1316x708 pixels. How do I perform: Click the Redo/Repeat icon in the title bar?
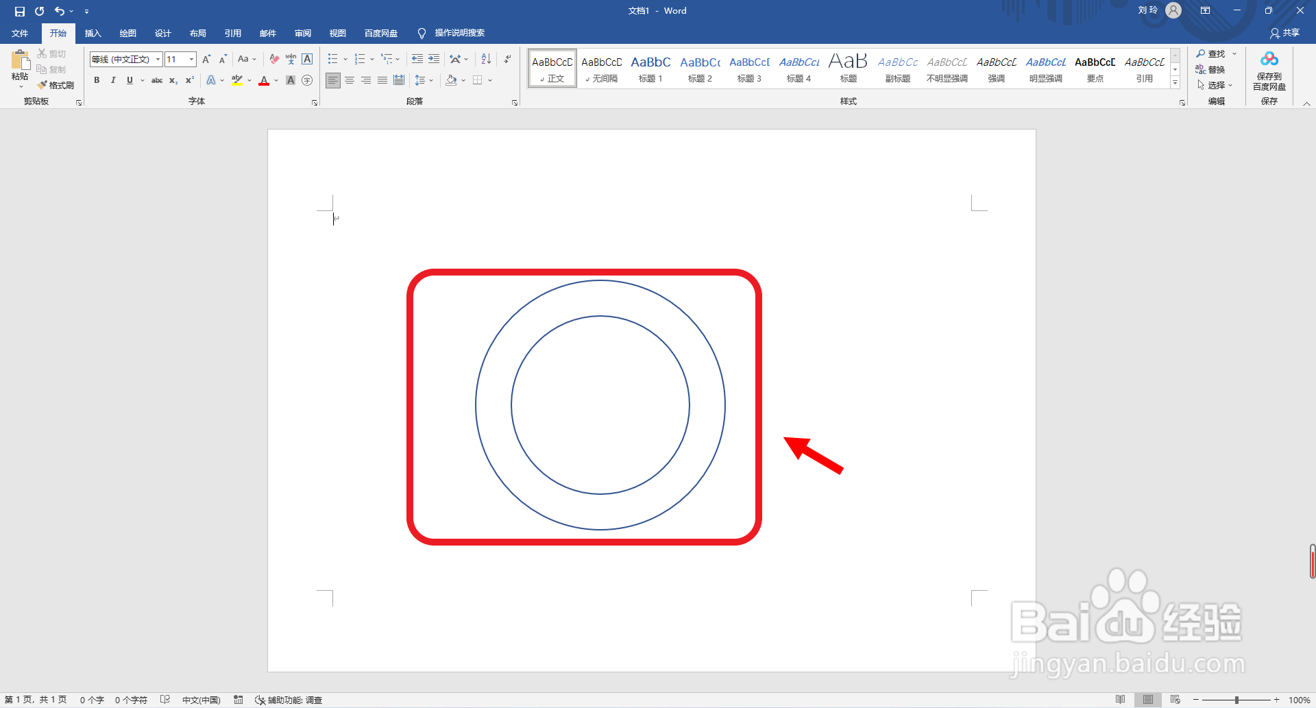click(x=40, y=11)
